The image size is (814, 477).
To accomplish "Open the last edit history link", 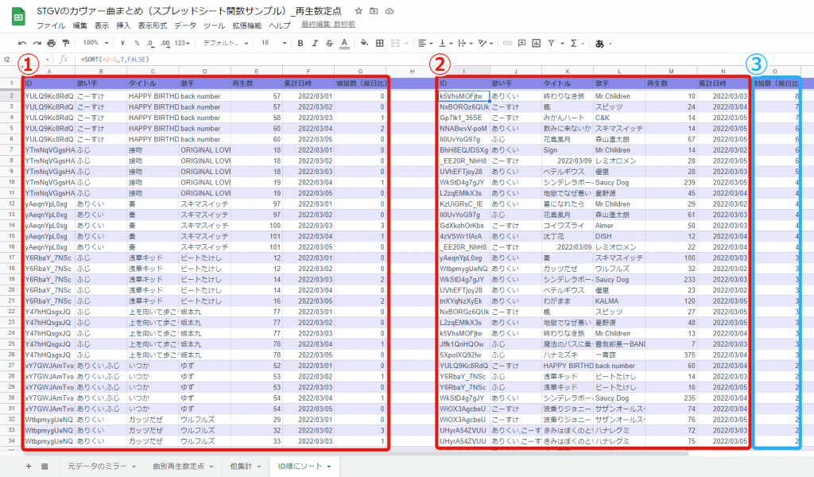I will [x=328, y=25].
